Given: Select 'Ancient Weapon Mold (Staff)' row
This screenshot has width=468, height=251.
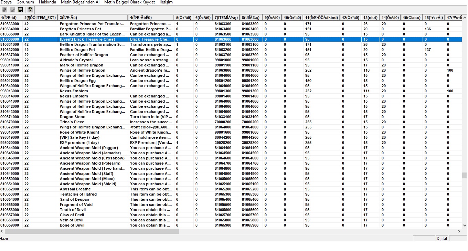Looking at the screenshot, I should click(231, 174).
